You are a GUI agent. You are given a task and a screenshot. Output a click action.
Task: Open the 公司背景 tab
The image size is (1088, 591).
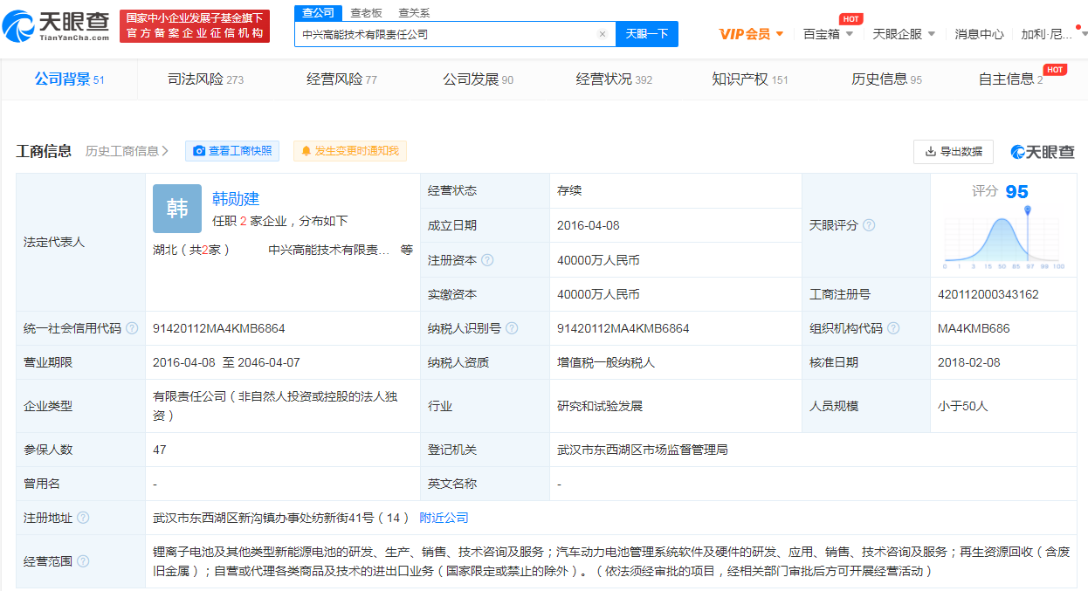tap(69, 79)
